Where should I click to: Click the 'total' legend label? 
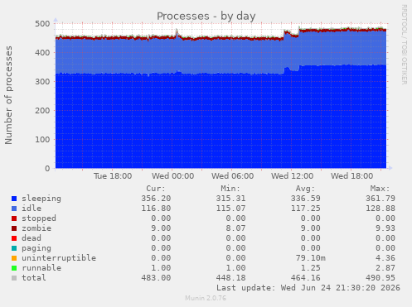(x=34, y=278)
